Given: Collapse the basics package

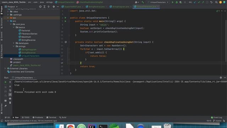Looking at the screenshot, I should tap(14, 27).
